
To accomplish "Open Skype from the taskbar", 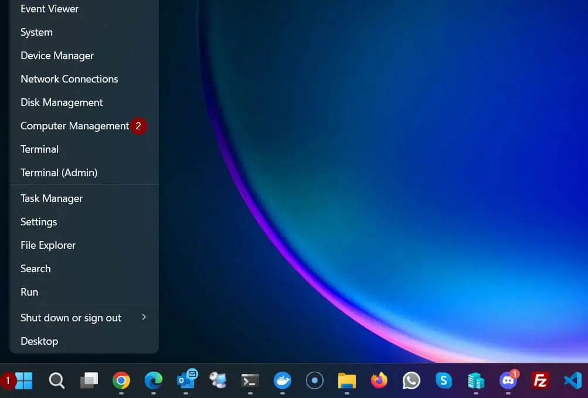I will click(444, 381).
